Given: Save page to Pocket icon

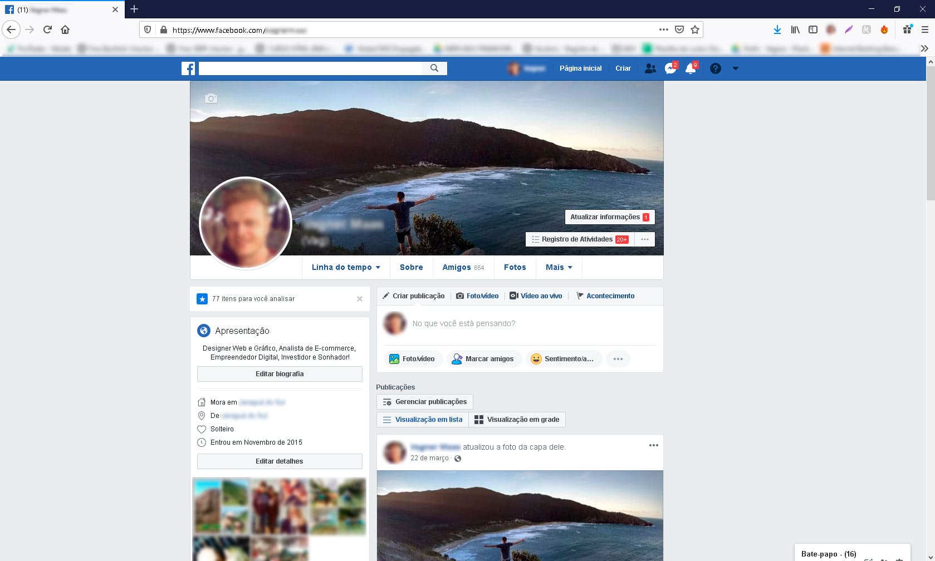Looking at the screenshot, I should pyautogui.click(x=679, y=29).
